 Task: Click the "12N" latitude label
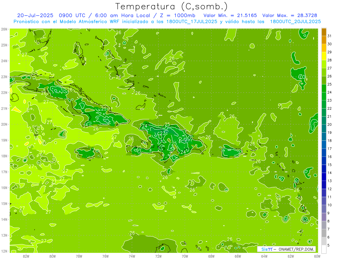(4, 251)
